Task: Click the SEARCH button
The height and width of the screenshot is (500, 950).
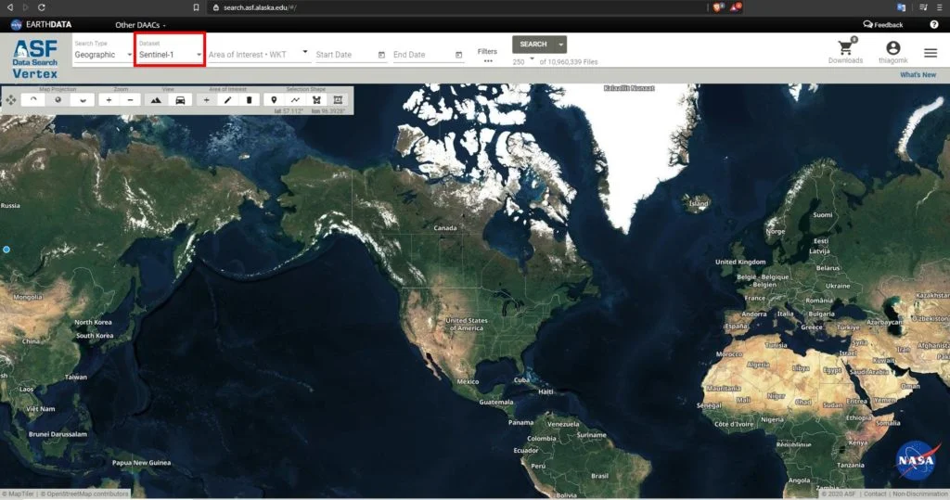Action: (533, 45)
